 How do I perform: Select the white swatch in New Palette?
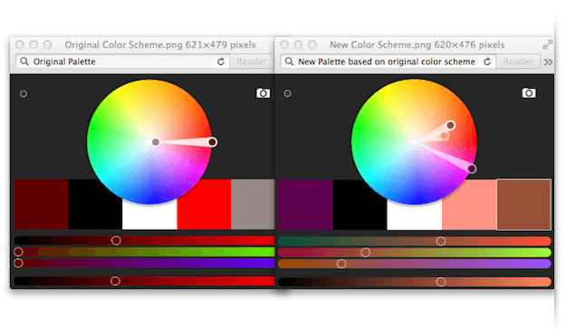(415, 215)
